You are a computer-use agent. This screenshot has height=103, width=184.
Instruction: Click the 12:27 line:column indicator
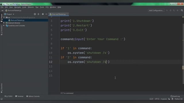(x=151, y=99)
